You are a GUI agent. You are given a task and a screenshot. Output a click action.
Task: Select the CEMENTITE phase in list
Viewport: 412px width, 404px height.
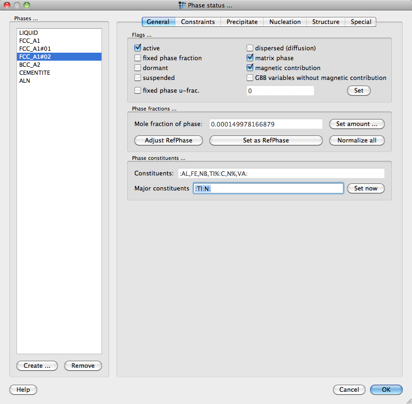point(35,73)
